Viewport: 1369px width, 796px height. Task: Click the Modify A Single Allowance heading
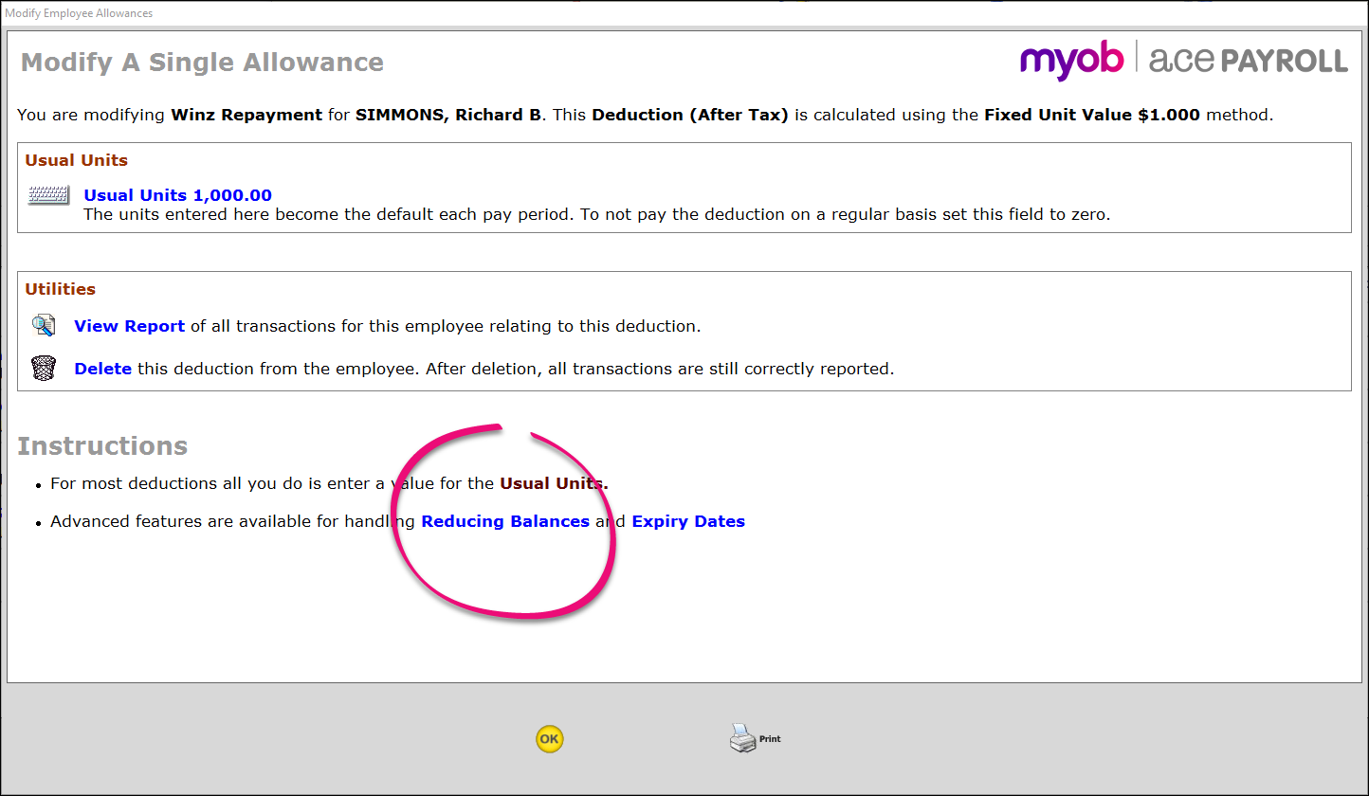[x=202, y=63]
